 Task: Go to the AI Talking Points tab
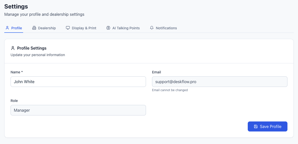tap(123, 28)
